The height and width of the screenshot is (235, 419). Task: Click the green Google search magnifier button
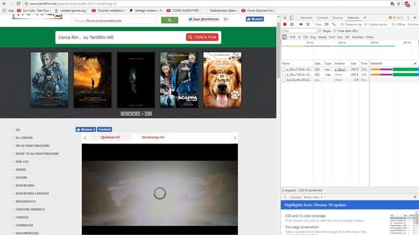click(x=170, y=20)
